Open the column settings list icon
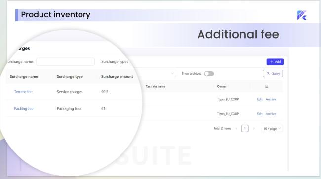321x179 pixels. pos(267,86)
